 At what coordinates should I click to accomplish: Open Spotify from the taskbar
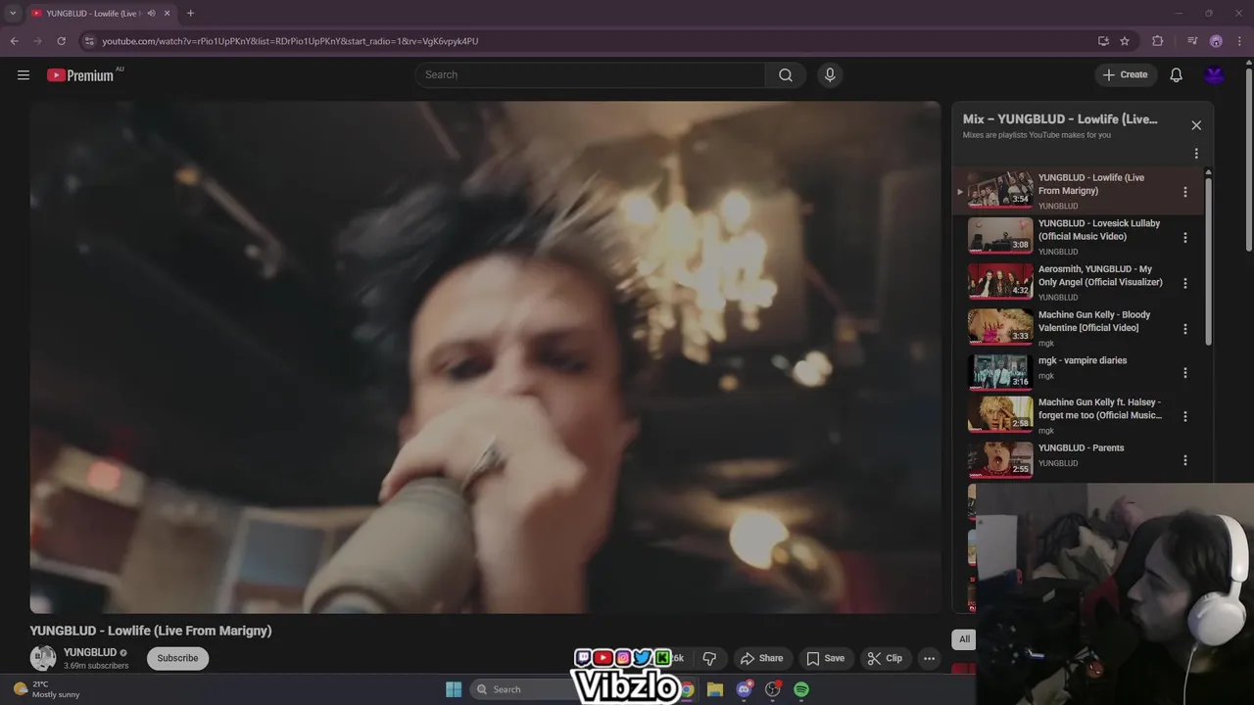point(801,689)
